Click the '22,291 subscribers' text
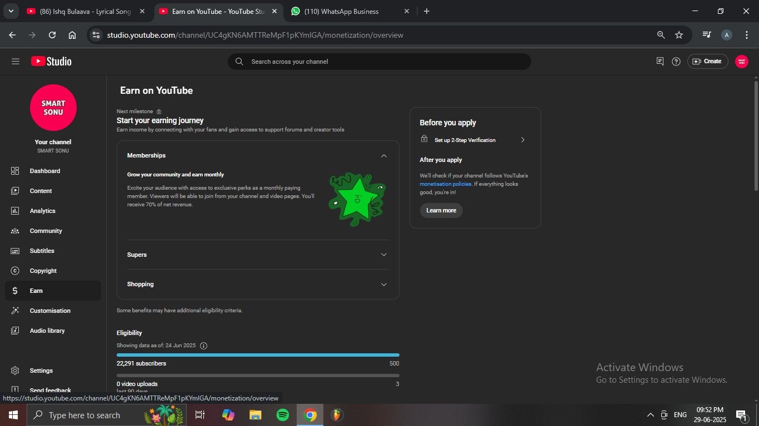This screenshot has height=426, width=759. click(x=141, y=363)
